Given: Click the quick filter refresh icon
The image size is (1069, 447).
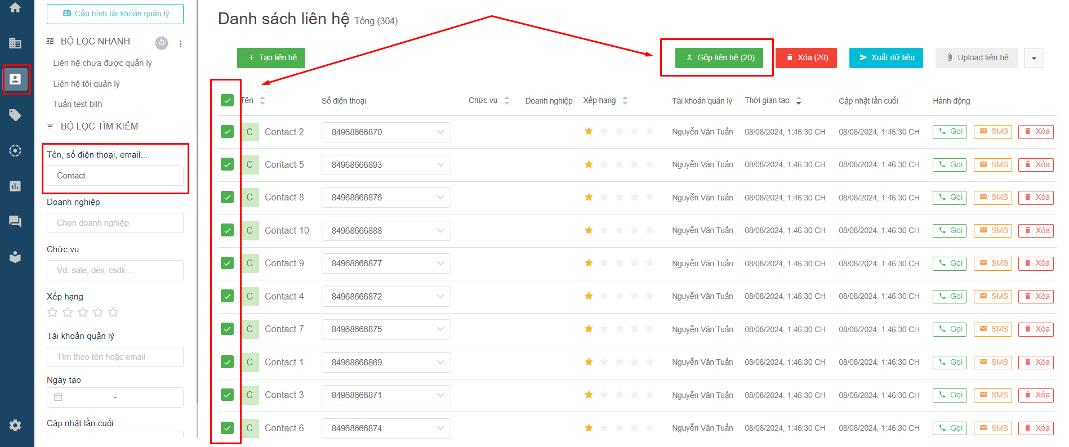Looking at the screenshot, I should (162, 43).
